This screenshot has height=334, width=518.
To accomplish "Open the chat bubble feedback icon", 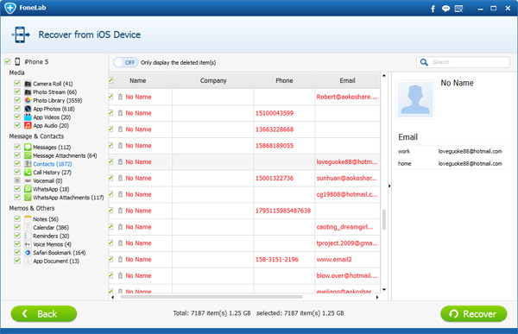I will (445, 9).
